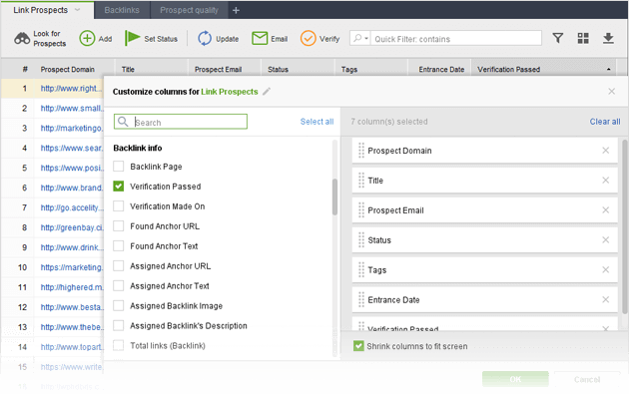Screen dimensions: 629x394
Task: Open the Quick Filter search type dropdown
Action: tap(360, 39)
